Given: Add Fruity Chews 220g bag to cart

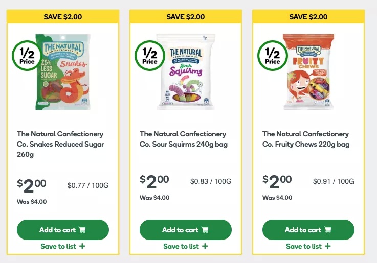Looking at the screenshot, I should point(308,230).
